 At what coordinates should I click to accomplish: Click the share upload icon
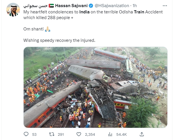pos(142,134)
